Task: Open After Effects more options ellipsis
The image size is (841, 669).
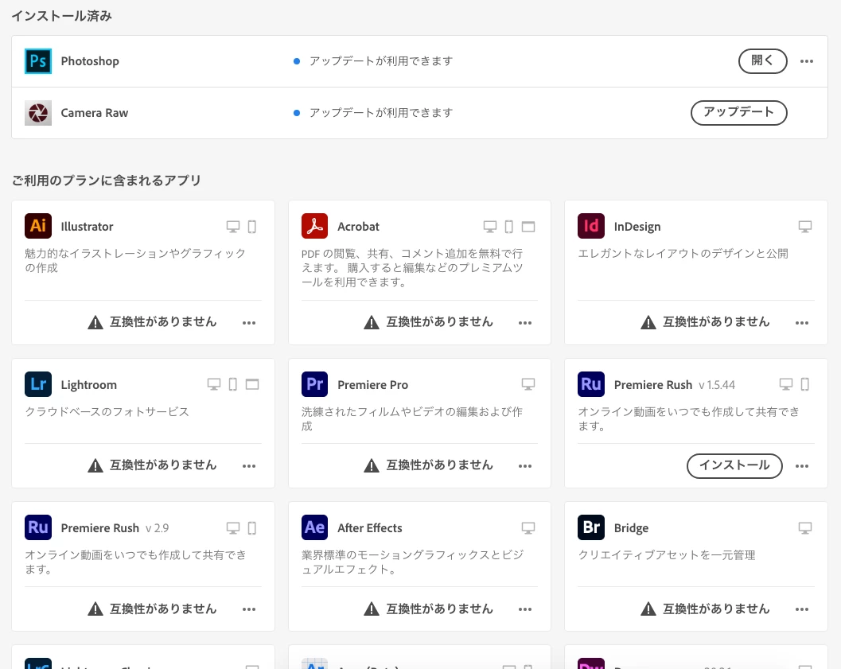Action: (525, 609)
